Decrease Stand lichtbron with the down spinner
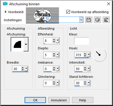Screen dimensions: 113x106 85,84
